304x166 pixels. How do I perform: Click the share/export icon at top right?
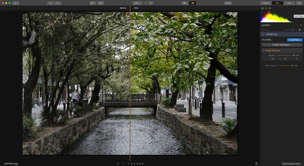(x=299, y=3)
